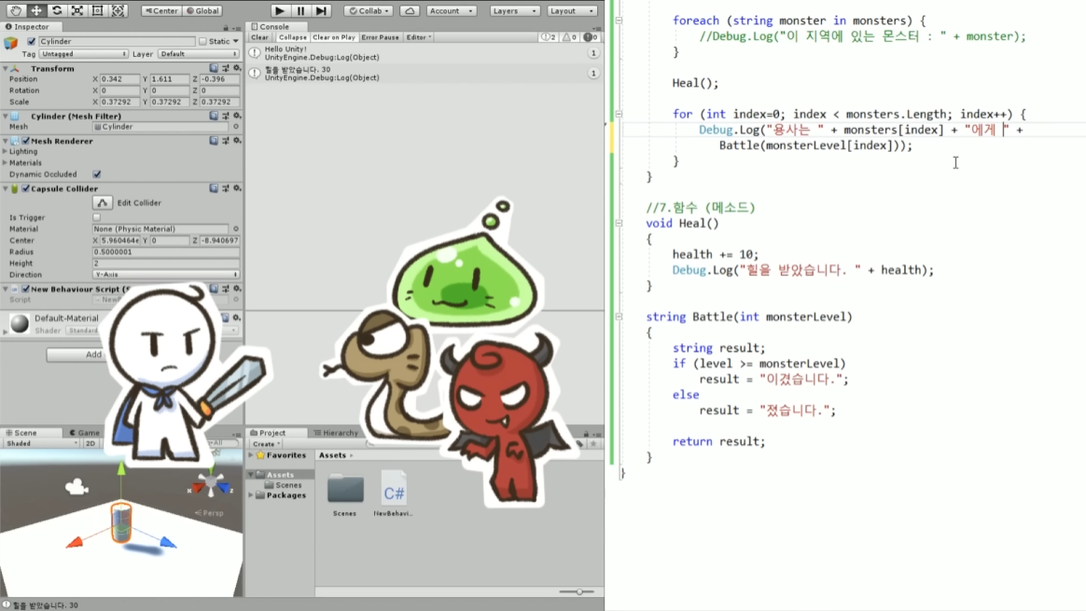This screenshot has height=611, width=1086.
Task: Open the Layout dropdown
Action: [x=572, y=10]
